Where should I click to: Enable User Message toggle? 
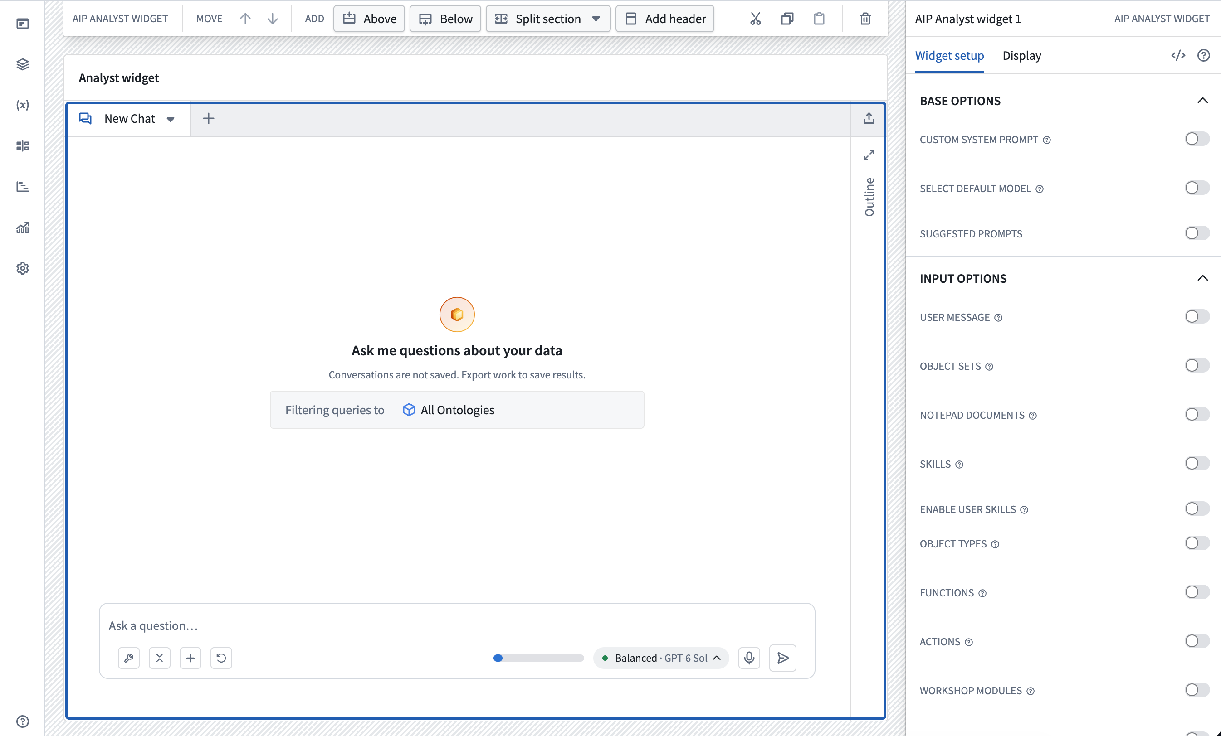coord(1197,316)
